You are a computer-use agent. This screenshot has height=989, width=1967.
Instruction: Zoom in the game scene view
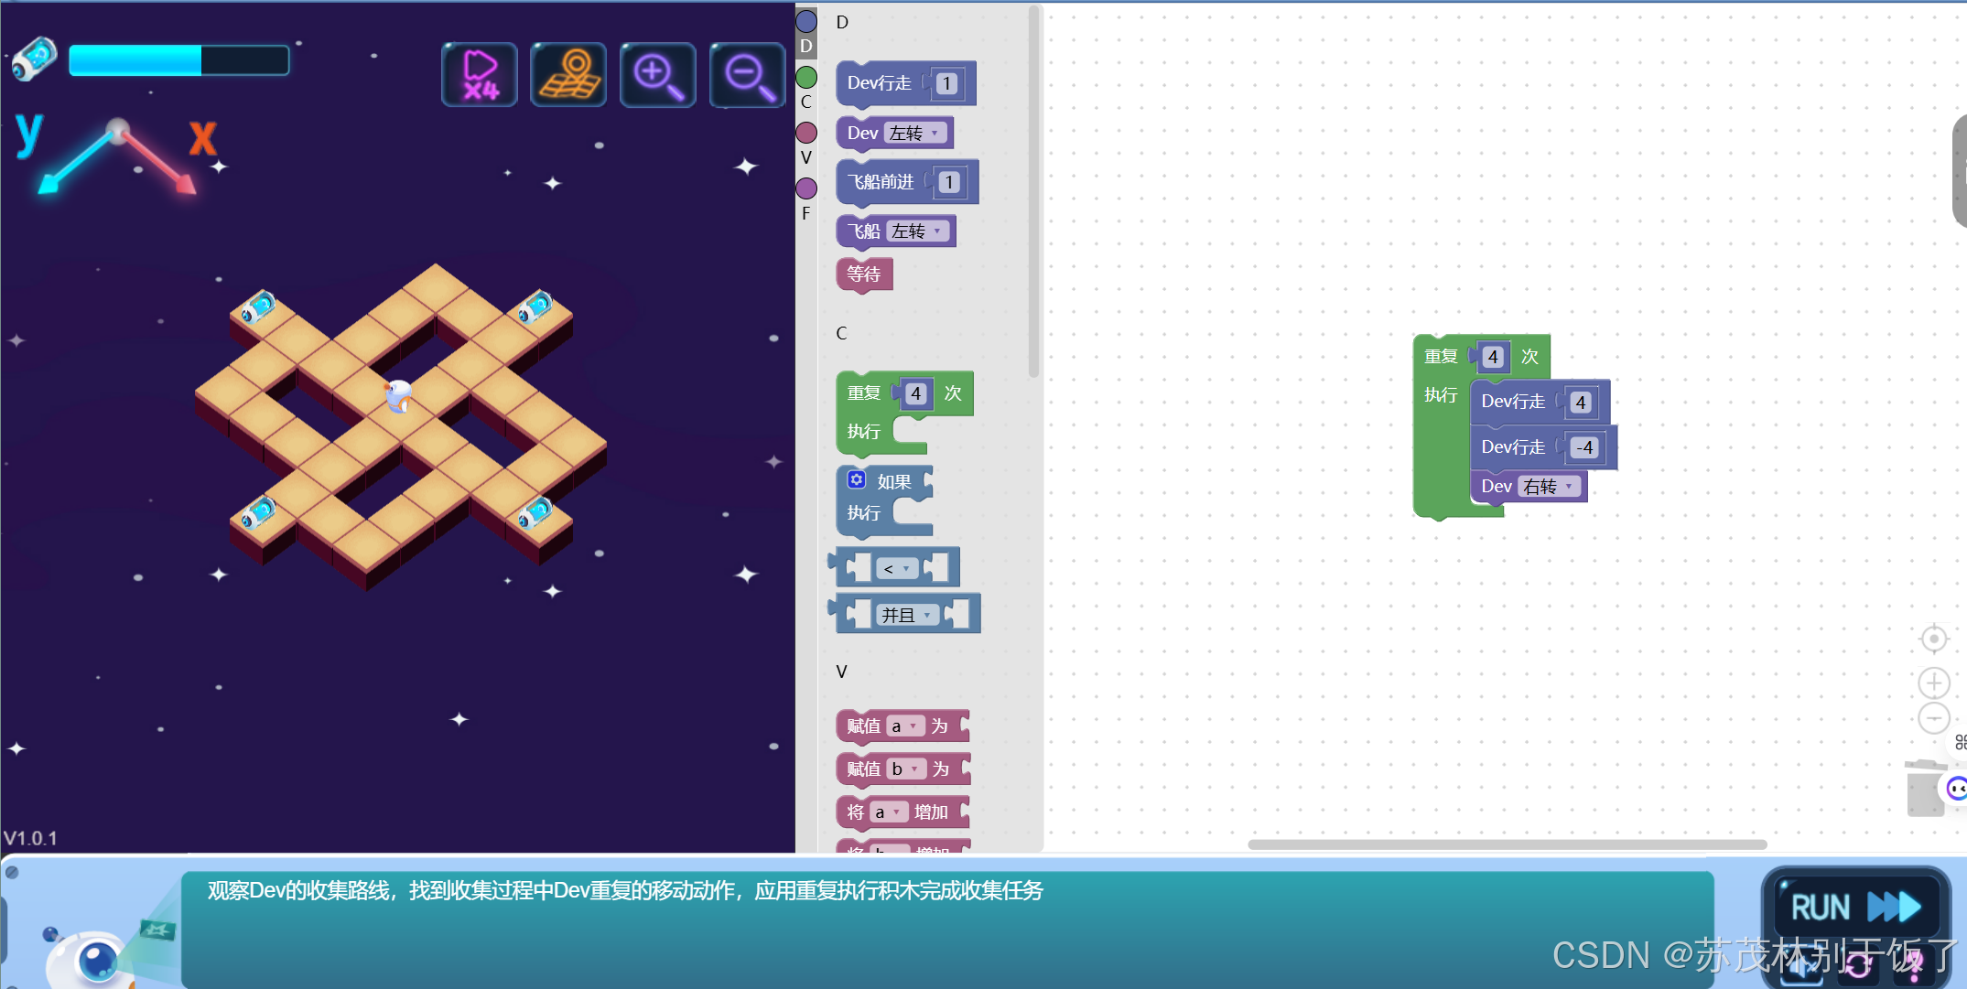click(x=658, y=75)
